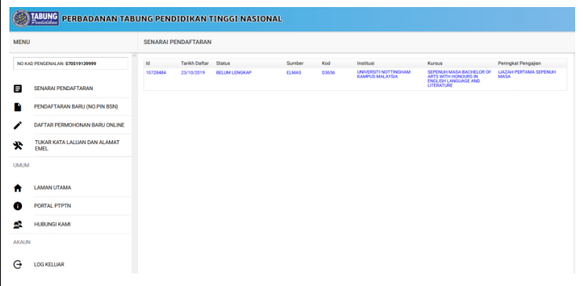Click IJAZAH PERTAMA SEPENUH MASA link
583x286 pixels.
527,74
